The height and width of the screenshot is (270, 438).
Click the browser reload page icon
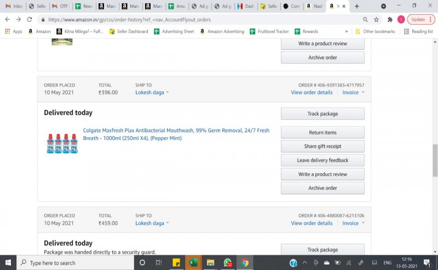(30, 19)
